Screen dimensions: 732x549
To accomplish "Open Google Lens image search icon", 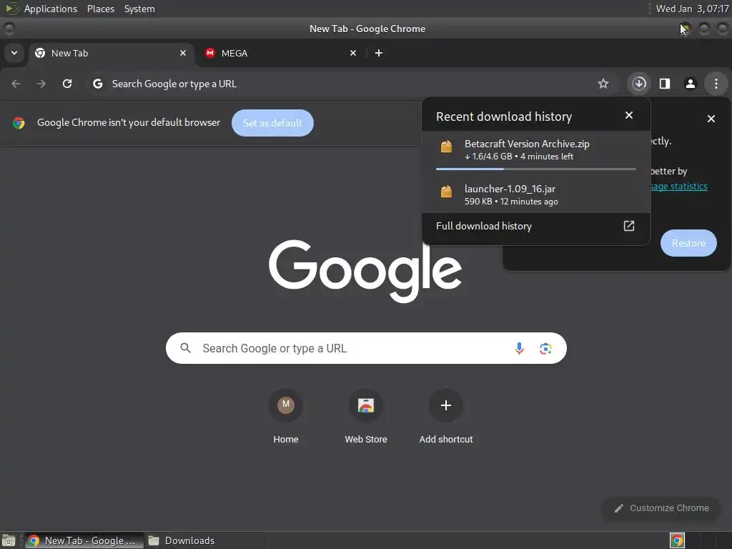I will (x=545, y=348).
